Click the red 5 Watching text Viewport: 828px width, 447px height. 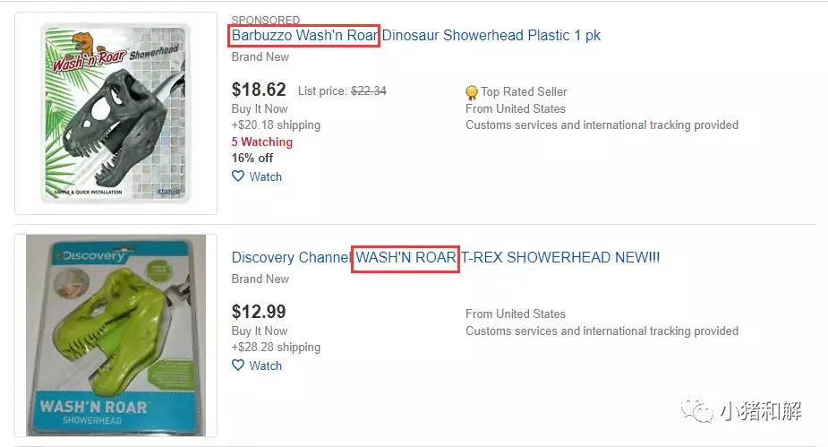click(261, 142)
